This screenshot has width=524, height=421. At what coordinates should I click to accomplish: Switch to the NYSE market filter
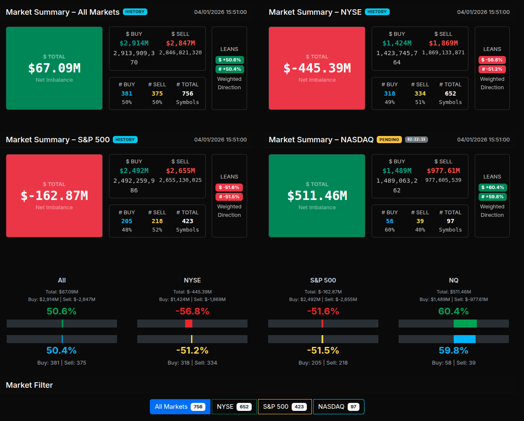pyautogui.click(x=234, y=407)
